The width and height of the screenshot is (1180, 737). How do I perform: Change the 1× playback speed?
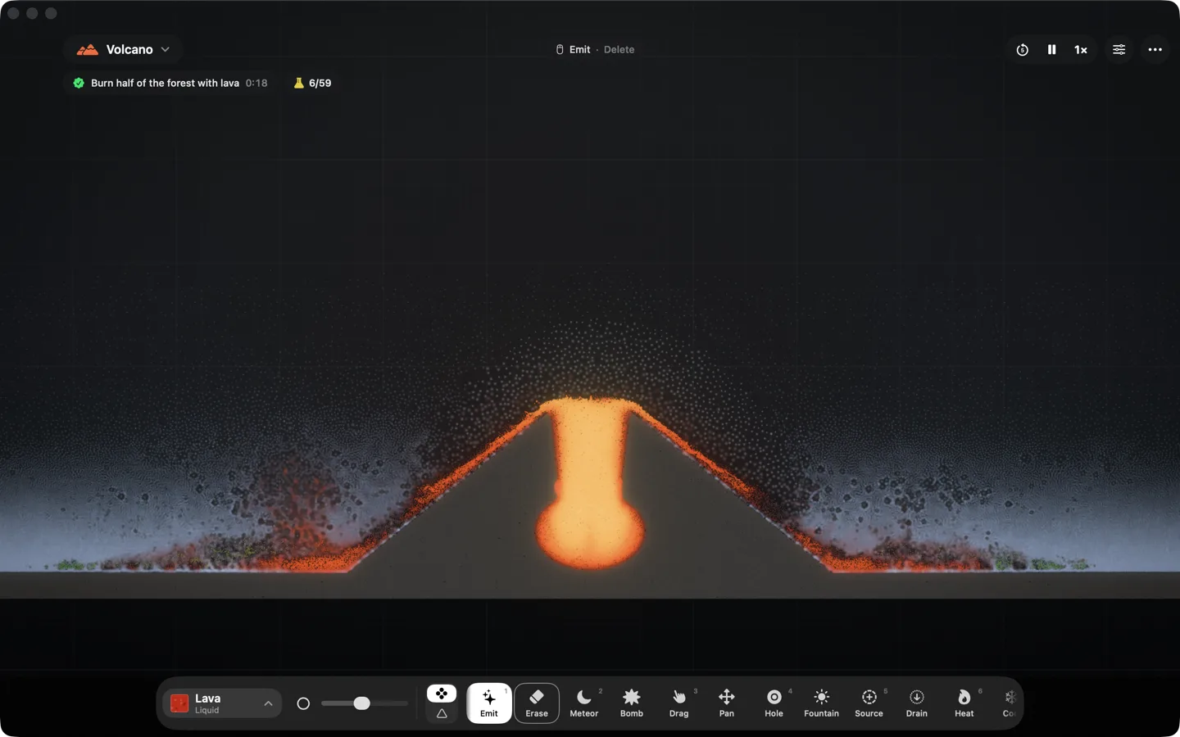(1081, 50)
